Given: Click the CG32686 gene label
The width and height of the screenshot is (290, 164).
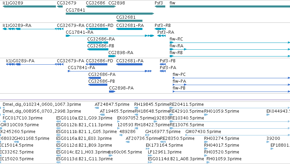Looking at the screenshot, I should [x=95, y=3].
